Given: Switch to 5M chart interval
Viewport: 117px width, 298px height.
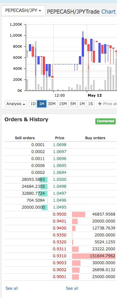Looking at the screenshot, I should click(73, 104).
